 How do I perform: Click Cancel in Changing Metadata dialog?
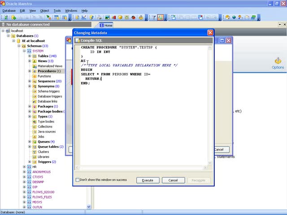click(x=173, y=180)
